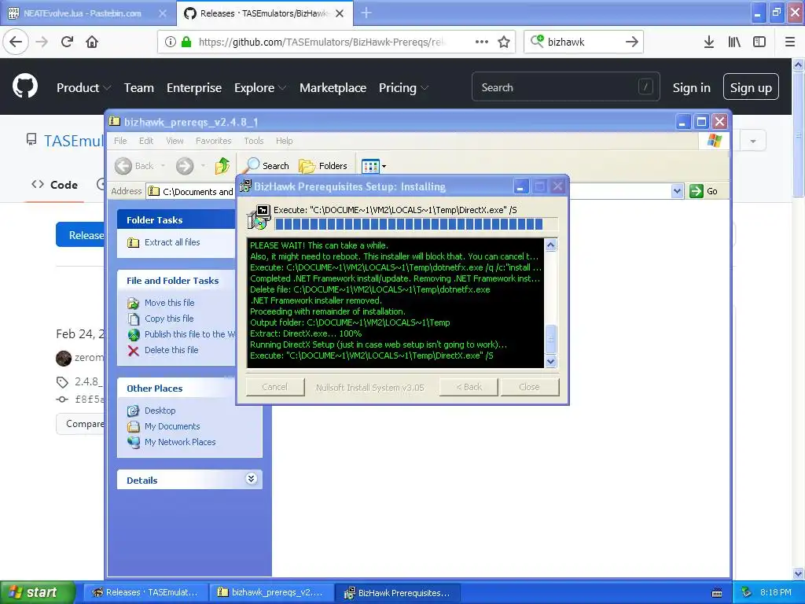Open Explorer Edit menu
805x604 pixels.
tap(145, 141)
